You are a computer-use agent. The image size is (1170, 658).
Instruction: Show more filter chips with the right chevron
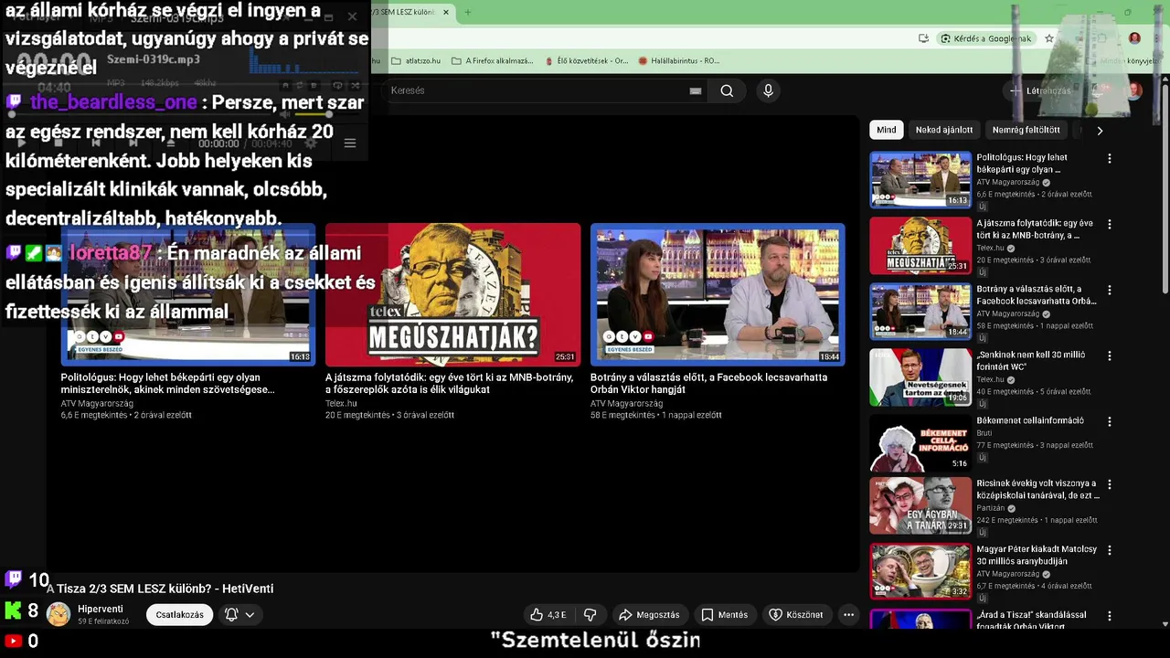tap(1100, 131)
